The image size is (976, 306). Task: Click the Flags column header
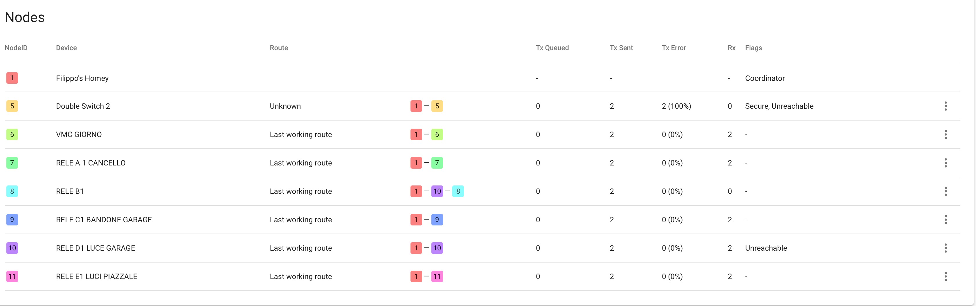pos(753,48)
